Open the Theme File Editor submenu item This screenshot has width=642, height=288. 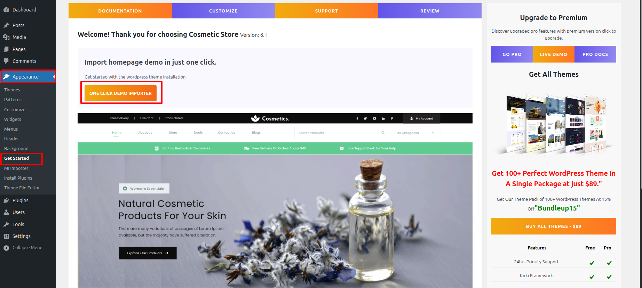22,188
